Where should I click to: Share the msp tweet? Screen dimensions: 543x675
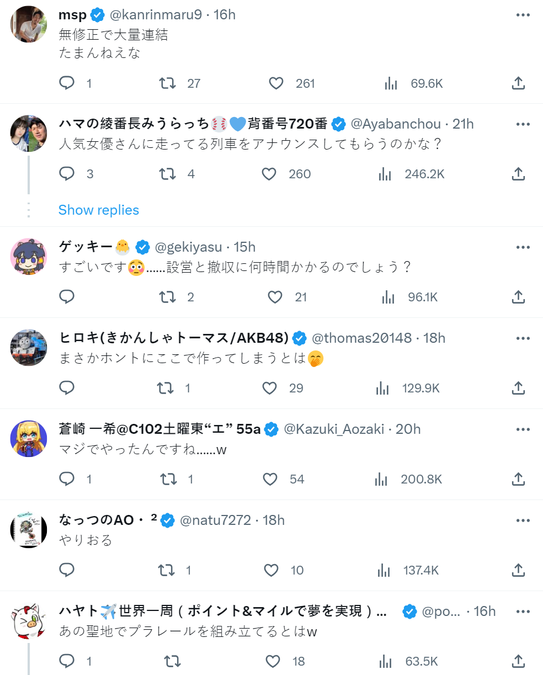(x=518, y=83)
